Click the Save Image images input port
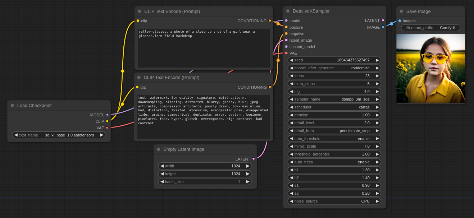The image size is (474, 218). coord(400,21)
